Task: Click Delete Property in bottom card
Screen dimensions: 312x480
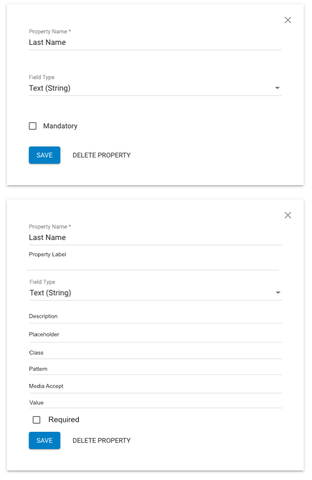Action: [x=101, y=440]
